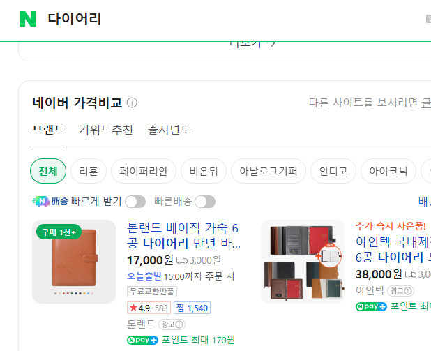The image size is (431, 351).
Task: Open the 톤랜드 seller link
Action: pyautogui.click(x=141, y=324)
